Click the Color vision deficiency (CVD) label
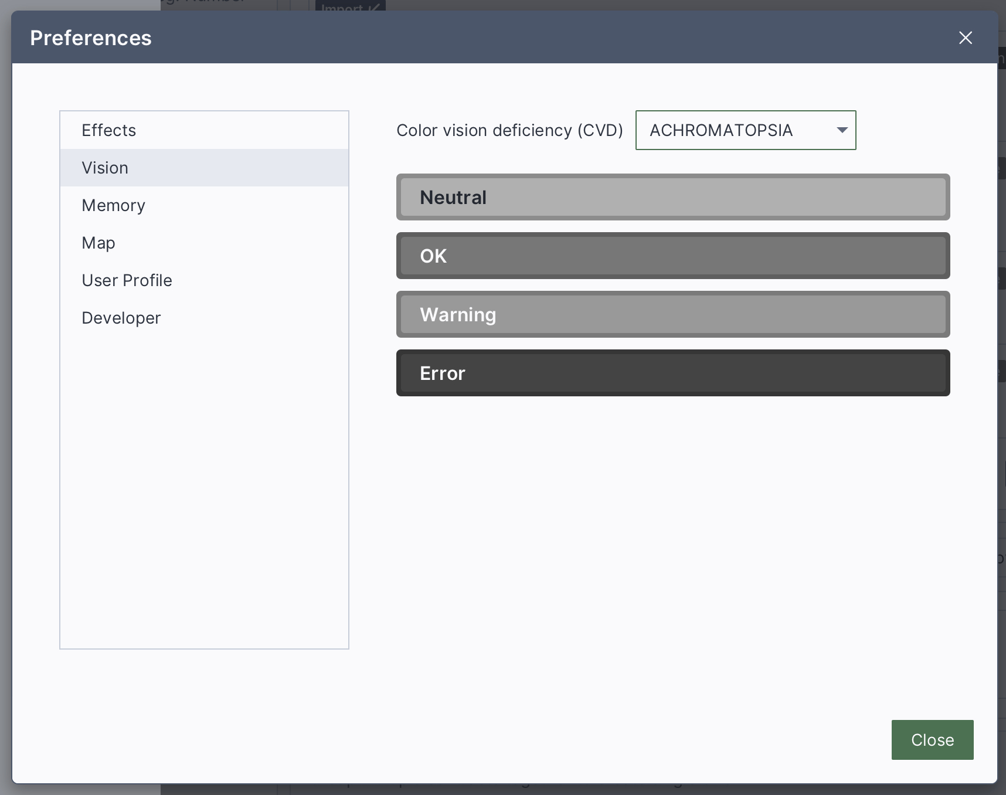The width and height of the screenshot is (1006, 795). pyautogui.click(x=509, y=130)
